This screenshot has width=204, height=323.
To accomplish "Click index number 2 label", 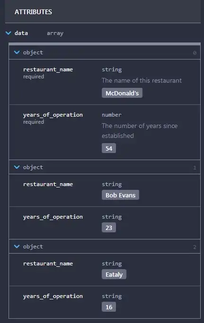I will coord(195,247).
